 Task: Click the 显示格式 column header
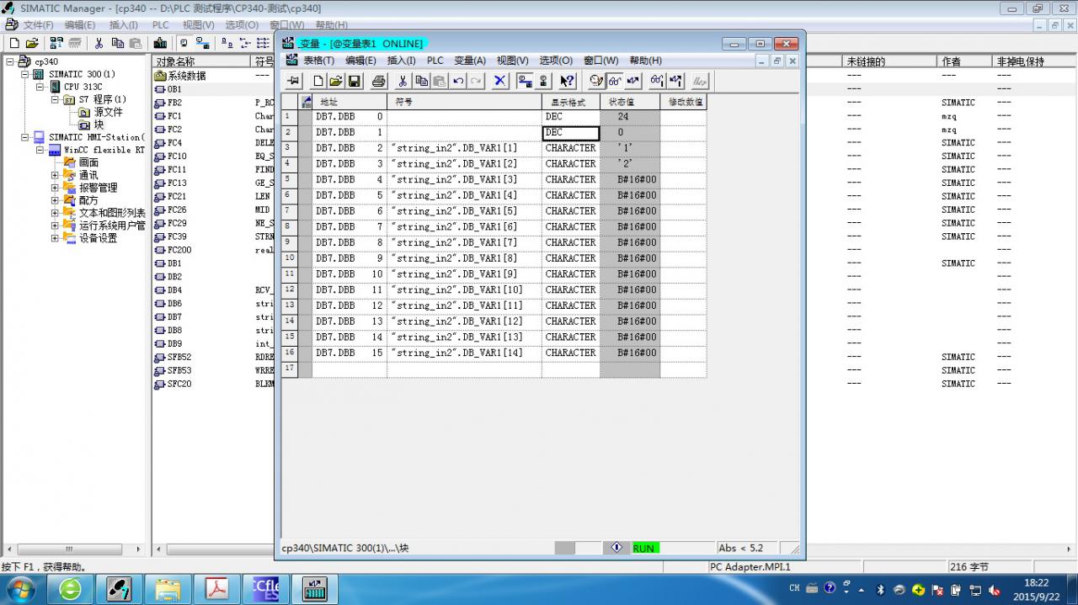[570, 102]
